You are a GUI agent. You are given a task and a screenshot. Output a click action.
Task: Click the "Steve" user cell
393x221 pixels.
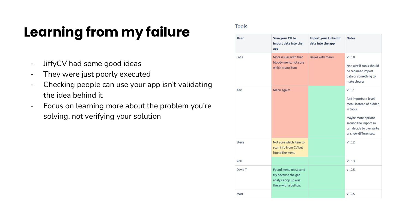(240, 142)
